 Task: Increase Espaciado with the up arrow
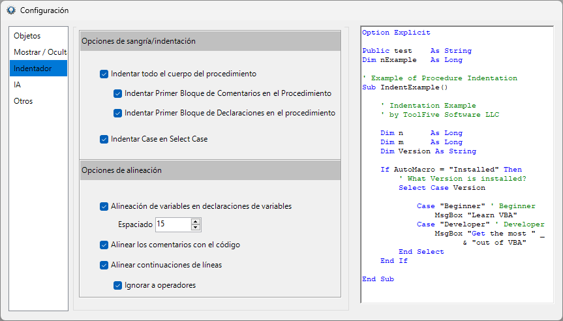click(x=196, y=222)
